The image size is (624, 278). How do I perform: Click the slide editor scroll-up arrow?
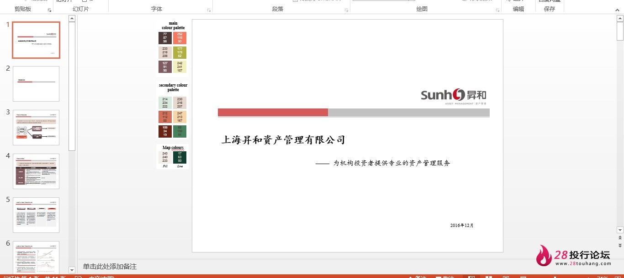[620, 19]
